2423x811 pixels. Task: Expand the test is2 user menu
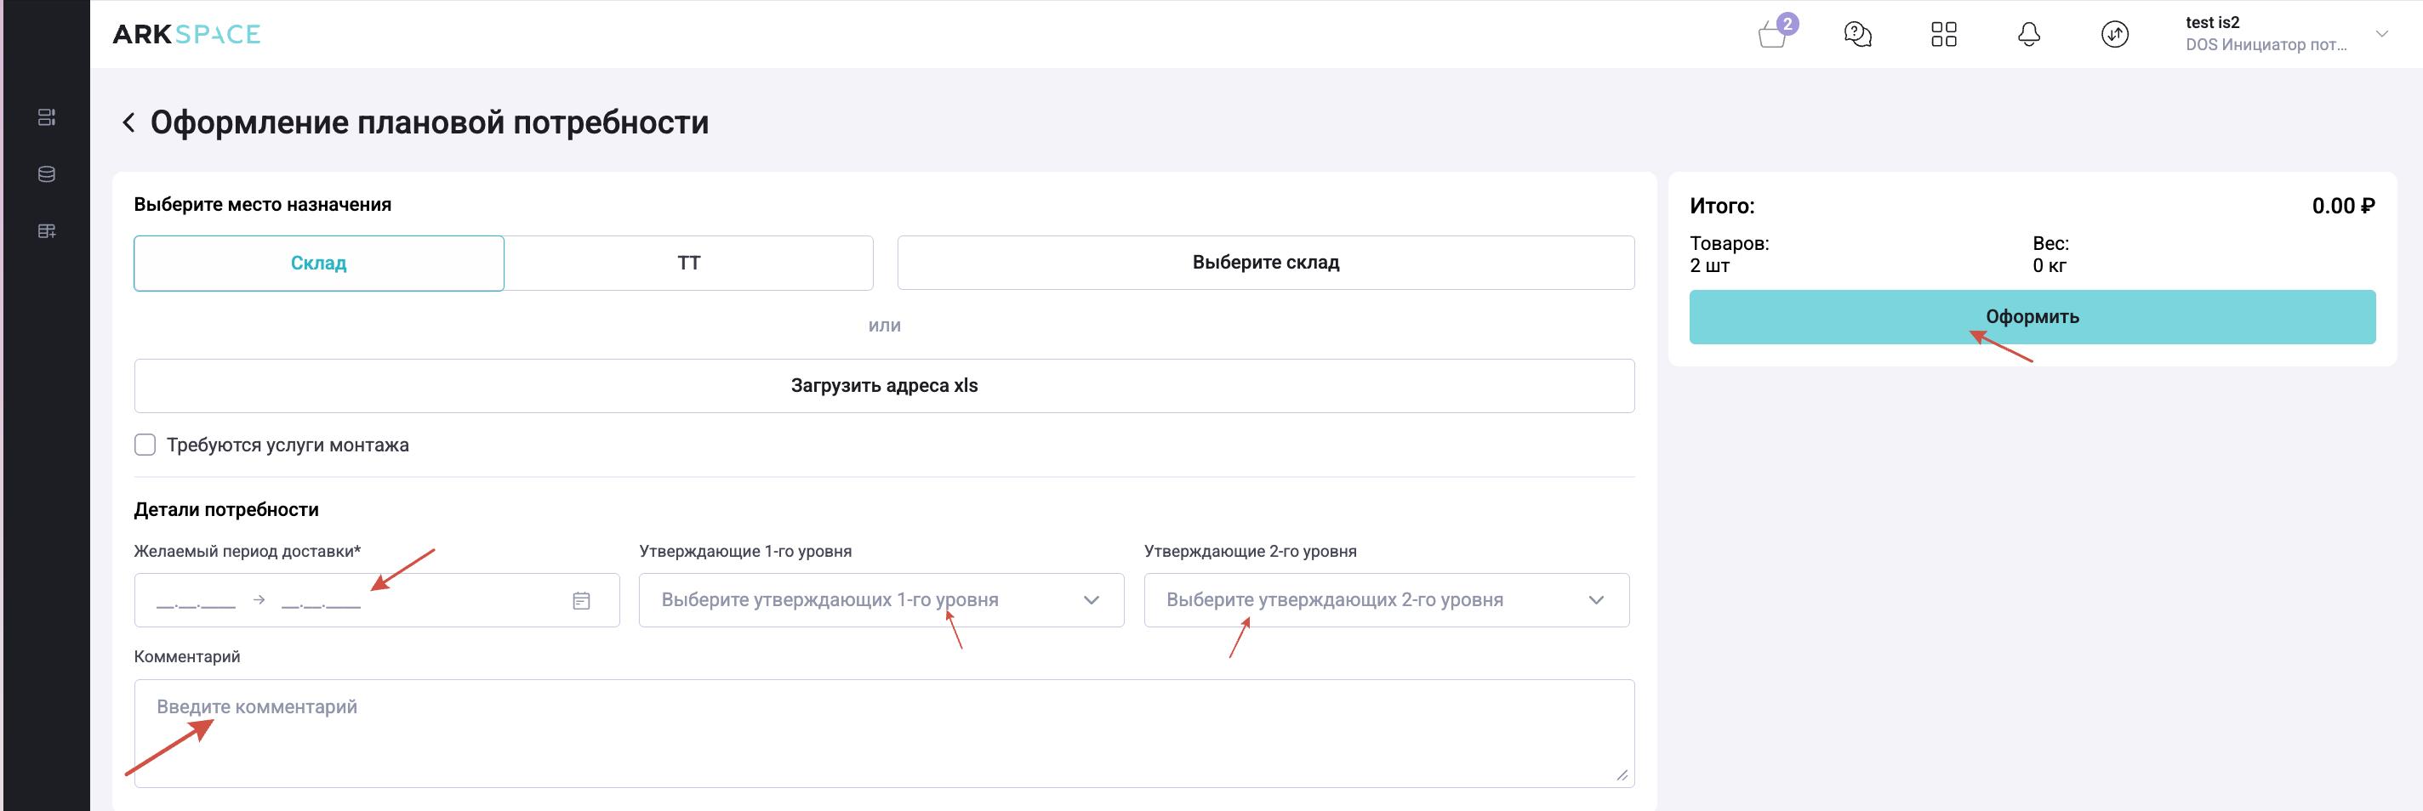click(x=2381, y=34)
